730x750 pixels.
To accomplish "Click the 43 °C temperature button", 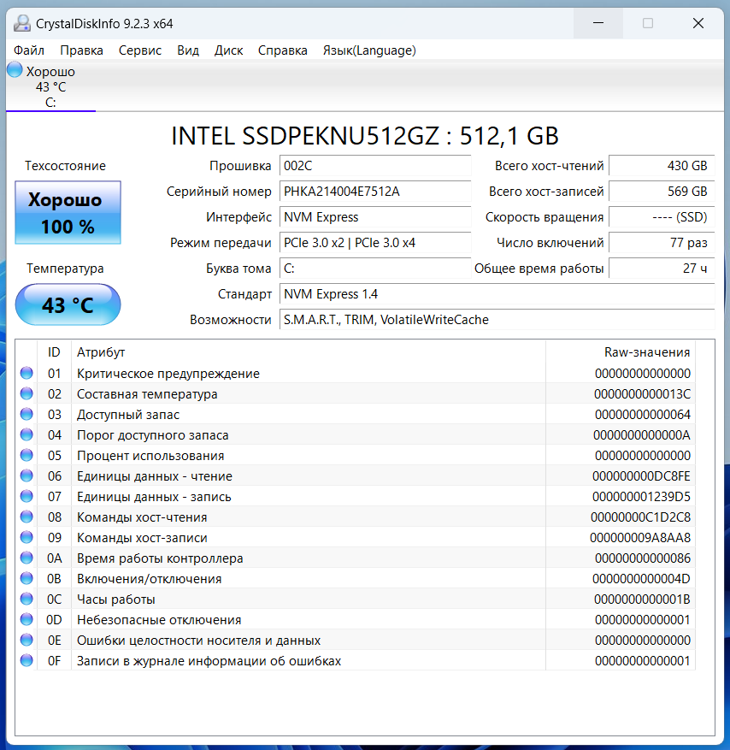I will [68, 304].
